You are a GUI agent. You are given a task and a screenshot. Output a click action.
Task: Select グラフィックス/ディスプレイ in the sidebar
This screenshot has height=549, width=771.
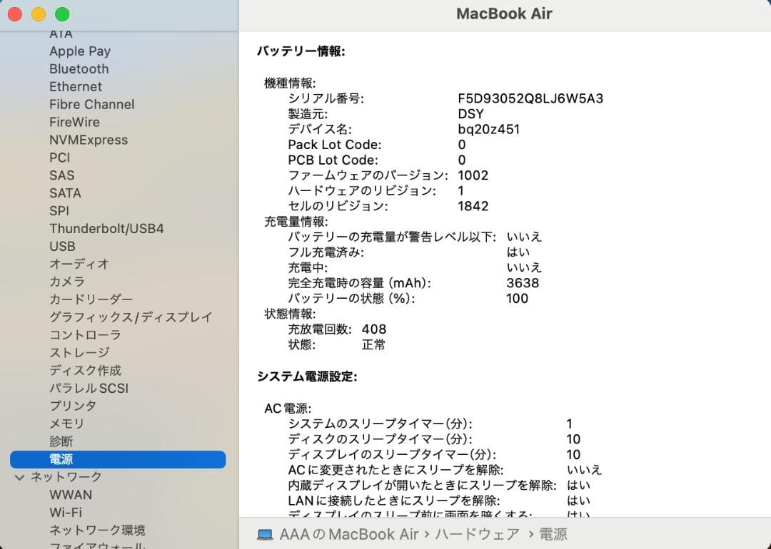[x=130, y=317]
